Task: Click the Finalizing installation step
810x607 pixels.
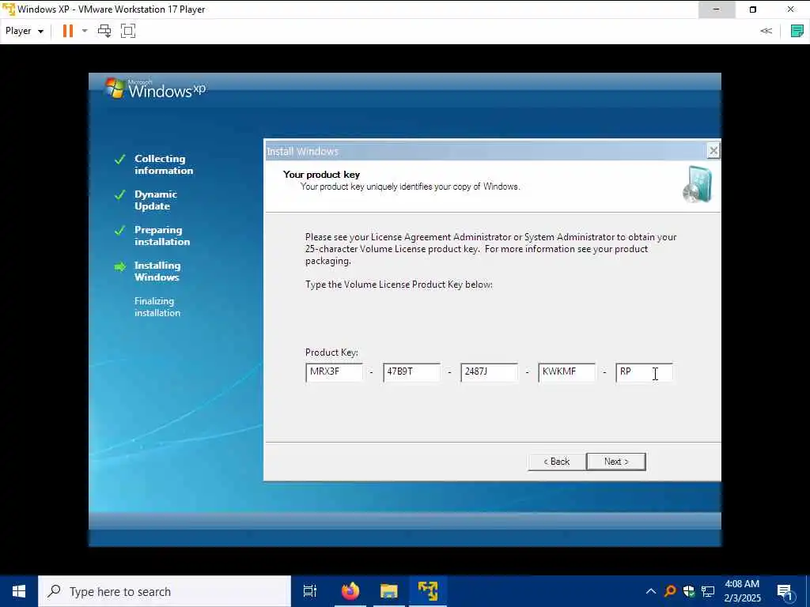Action: 157,307
